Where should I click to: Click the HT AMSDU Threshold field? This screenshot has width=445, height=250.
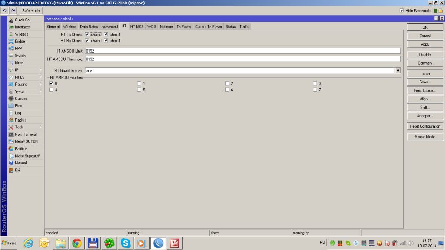tap(242, 59)
